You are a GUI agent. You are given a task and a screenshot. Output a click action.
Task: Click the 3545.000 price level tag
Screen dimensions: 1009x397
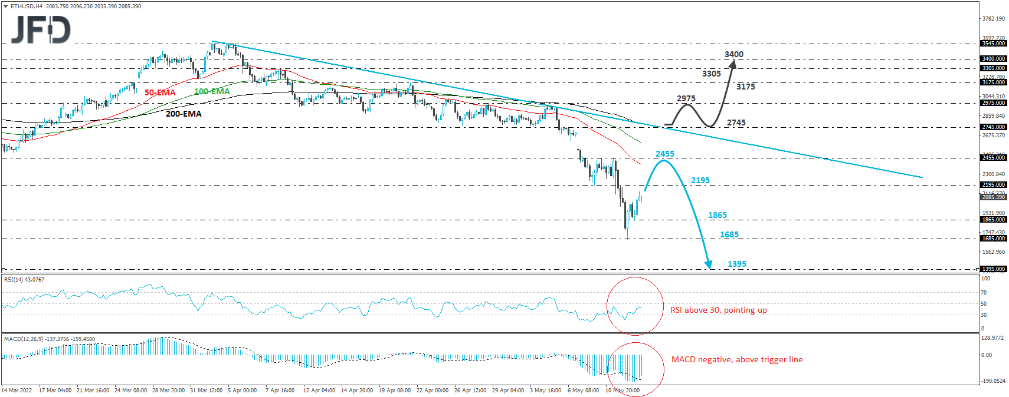pyautogui.click(x=994, y=44)
